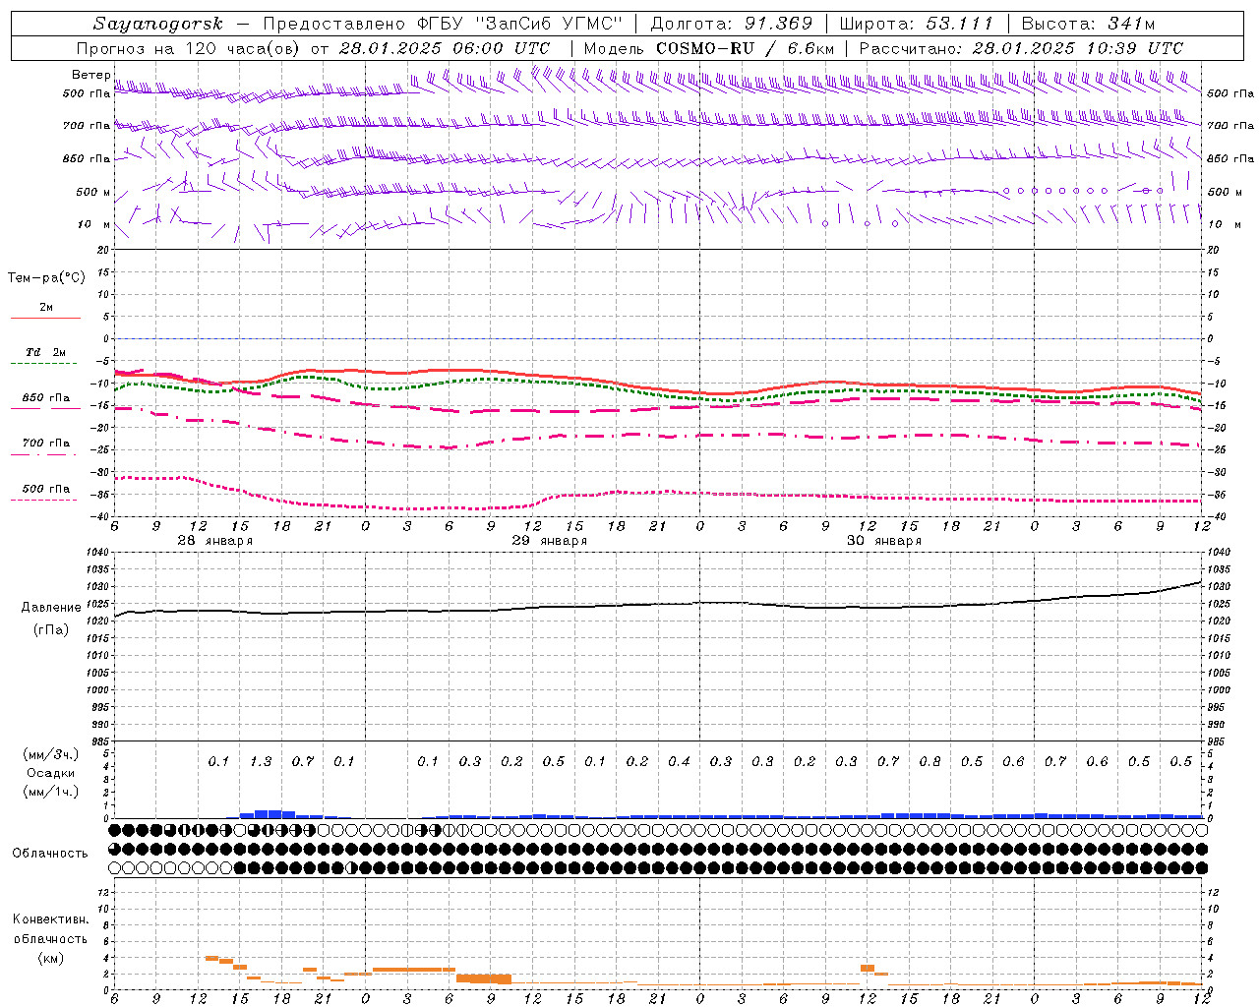1259x1007 pixels.
Task: Click the 29 января date label
Action: 550,541
